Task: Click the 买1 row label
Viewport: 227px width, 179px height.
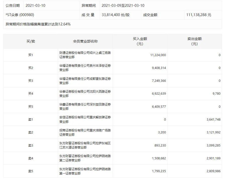Action: [x=31, y=55]
